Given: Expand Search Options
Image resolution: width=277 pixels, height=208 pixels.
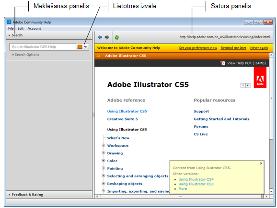Looking at the screenshot, I should [26, 55].
